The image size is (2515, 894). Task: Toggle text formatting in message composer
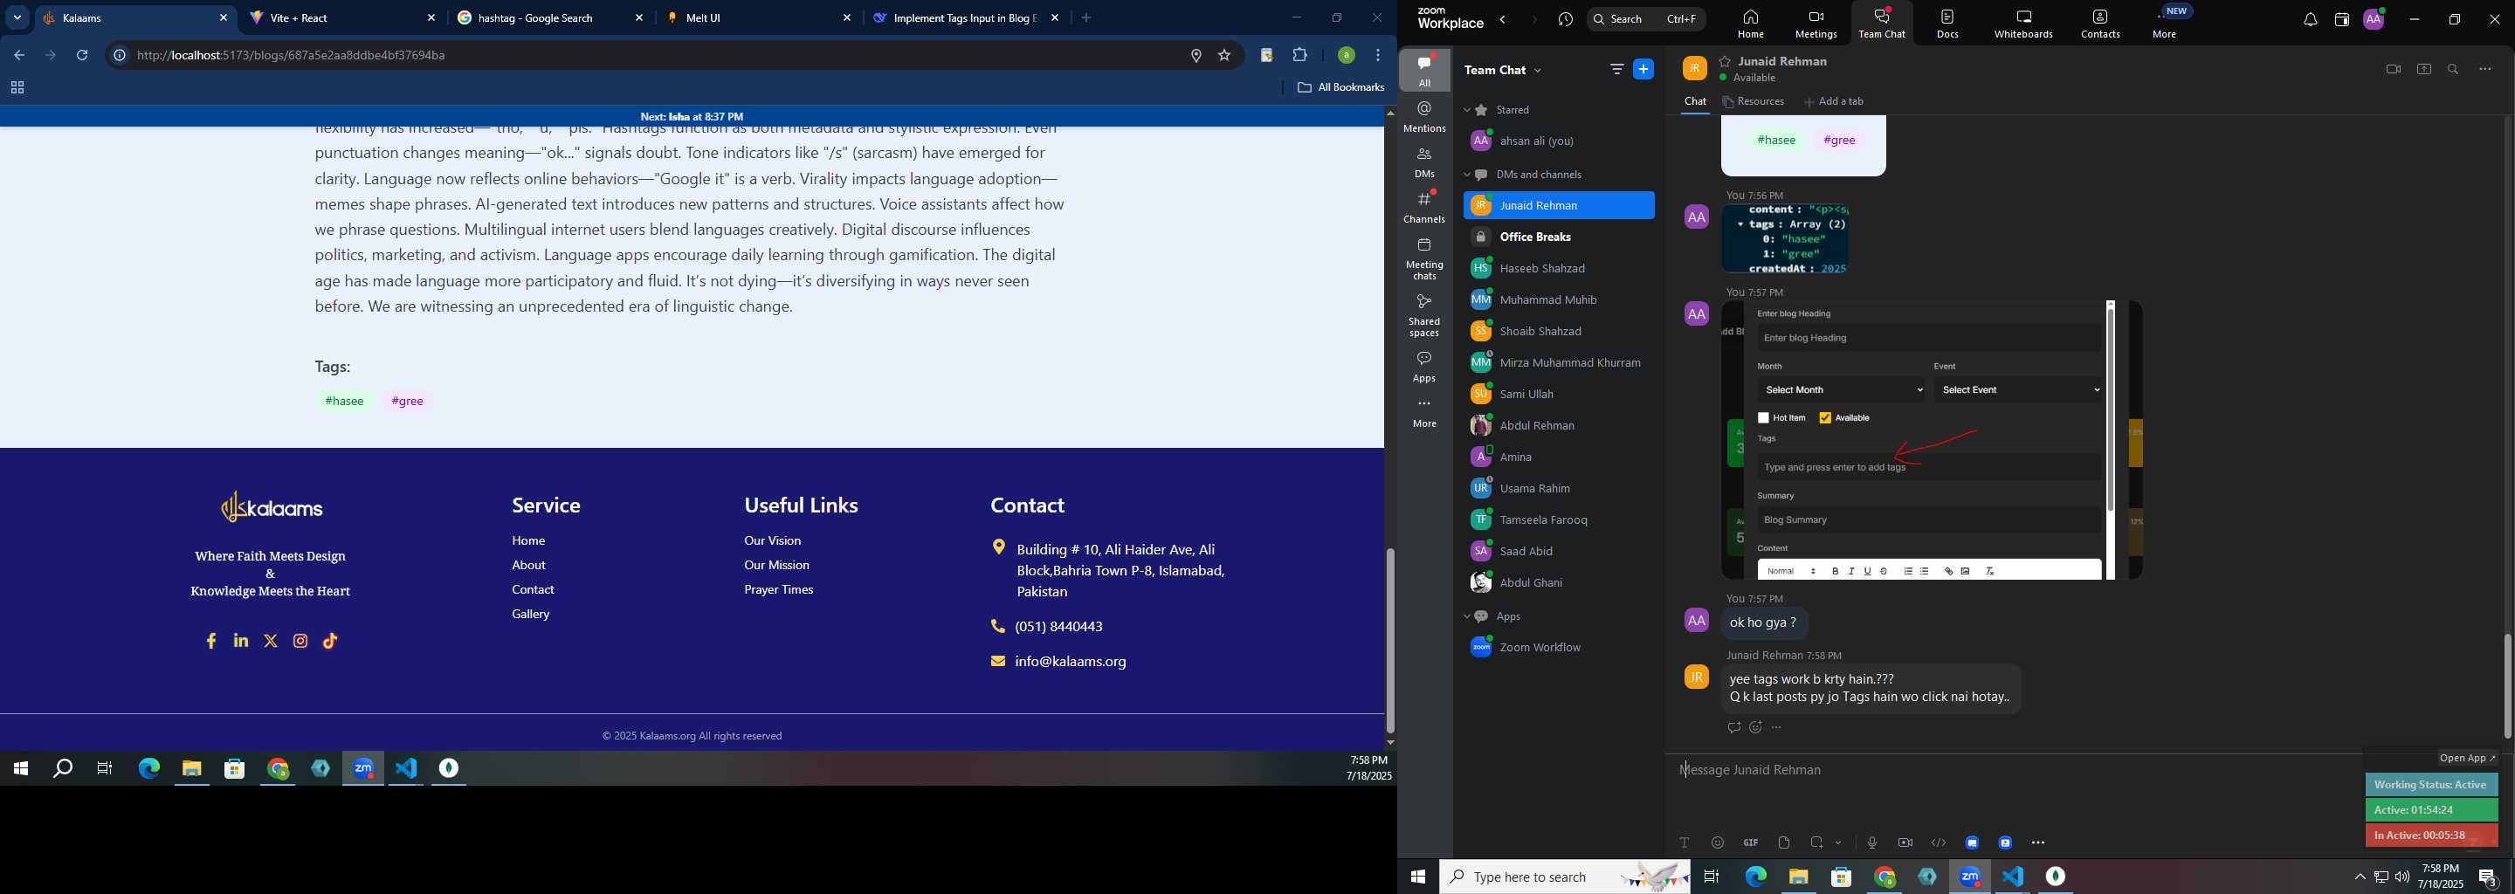[x=1685, y=843]
